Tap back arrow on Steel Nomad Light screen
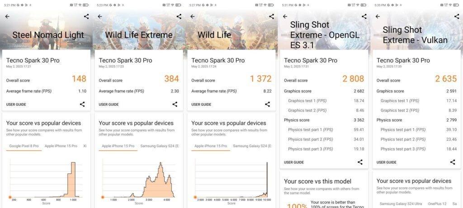463x208 pixels. [7, 17]
